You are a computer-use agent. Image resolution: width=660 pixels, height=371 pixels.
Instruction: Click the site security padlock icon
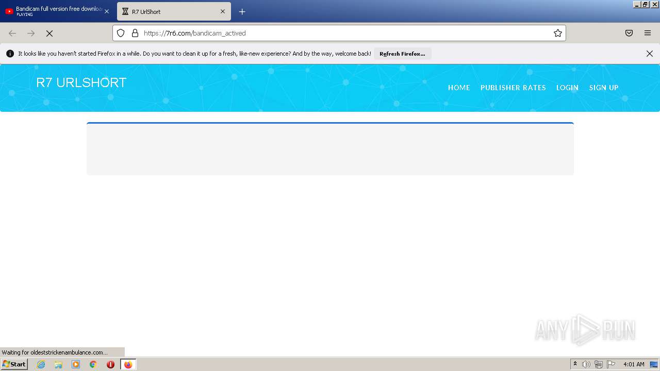pyautogui.click(x=135, y=33)
